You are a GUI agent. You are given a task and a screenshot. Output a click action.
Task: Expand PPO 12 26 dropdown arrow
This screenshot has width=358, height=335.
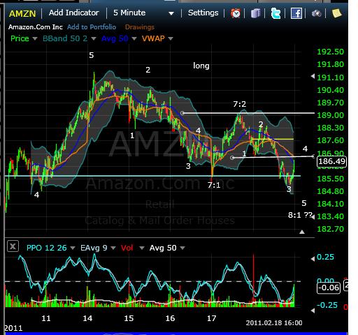[73, 248]
